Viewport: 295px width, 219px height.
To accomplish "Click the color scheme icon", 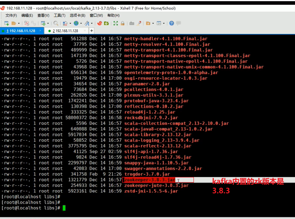I will 65,23.
